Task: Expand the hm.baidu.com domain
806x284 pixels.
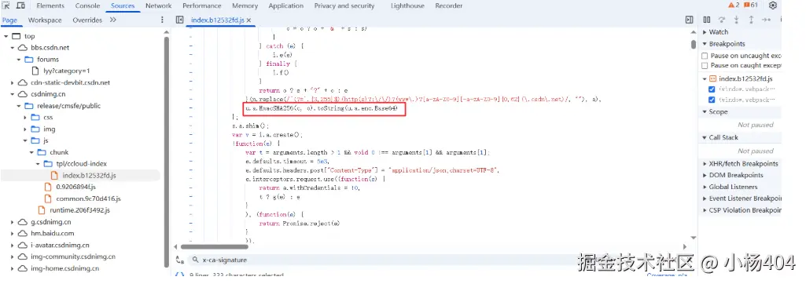Action: (x=12, y=233)
